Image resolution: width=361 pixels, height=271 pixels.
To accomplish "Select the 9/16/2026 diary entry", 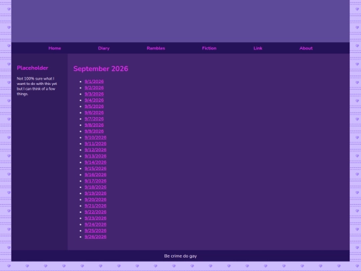I will (96, 175).
